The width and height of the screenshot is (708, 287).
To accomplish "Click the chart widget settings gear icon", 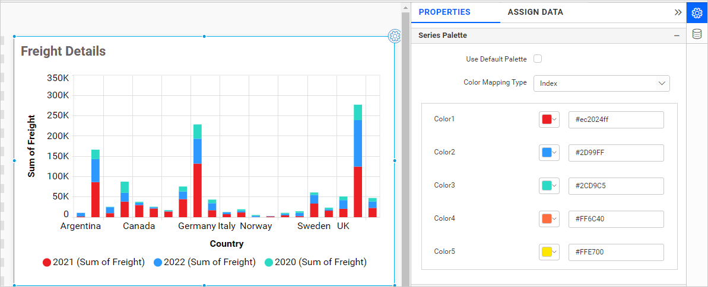I will [x=395, y=36].
